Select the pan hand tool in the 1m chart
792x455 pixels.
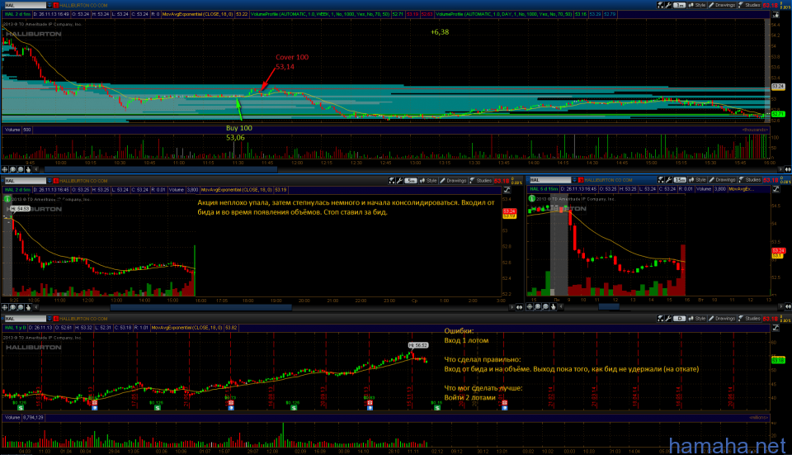coord(28,169)
